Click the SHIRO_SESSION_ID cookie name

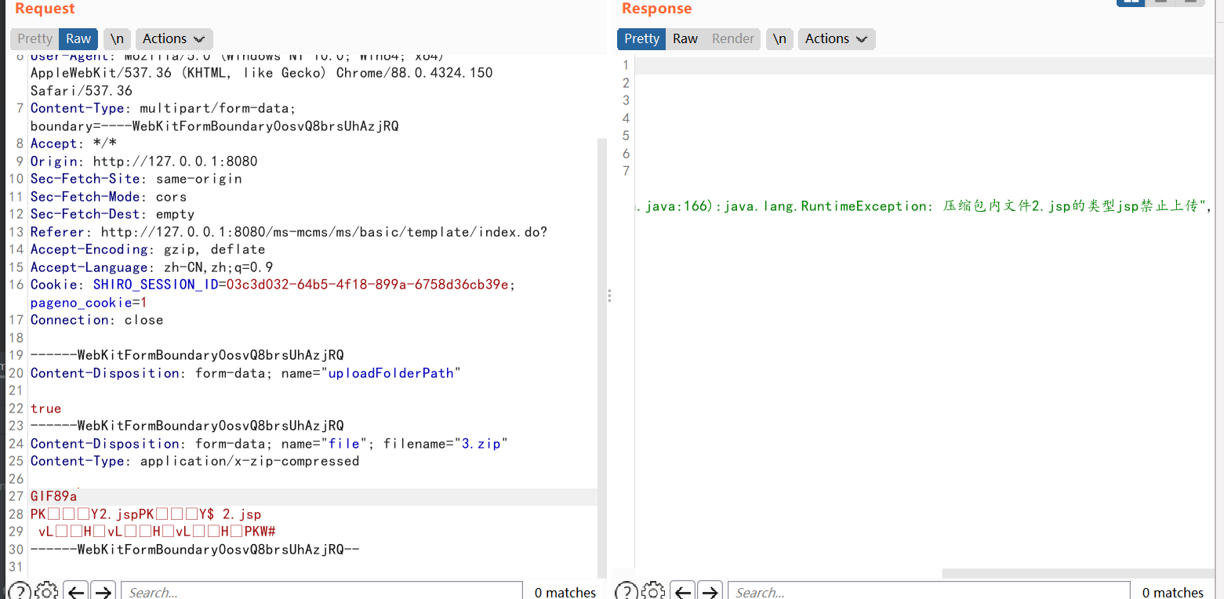pos(155,285)
